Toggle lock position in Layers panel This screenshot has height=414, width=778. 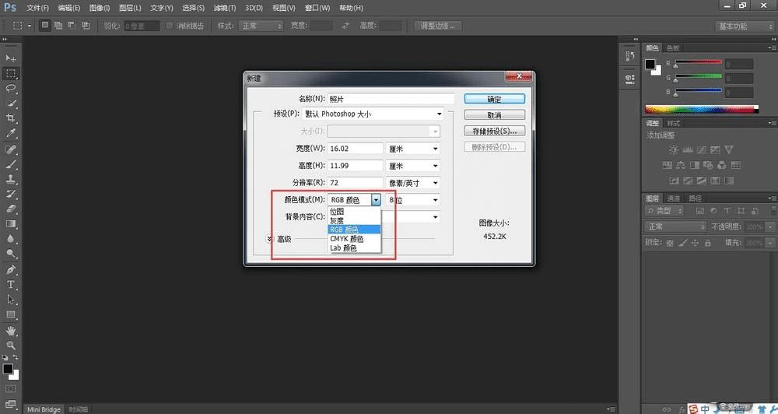pos(695,243)
